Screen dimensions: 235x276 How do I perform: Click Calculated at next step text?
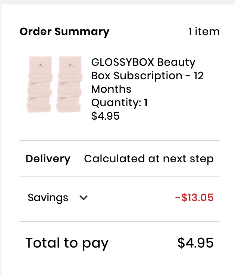tap(149, 159)
